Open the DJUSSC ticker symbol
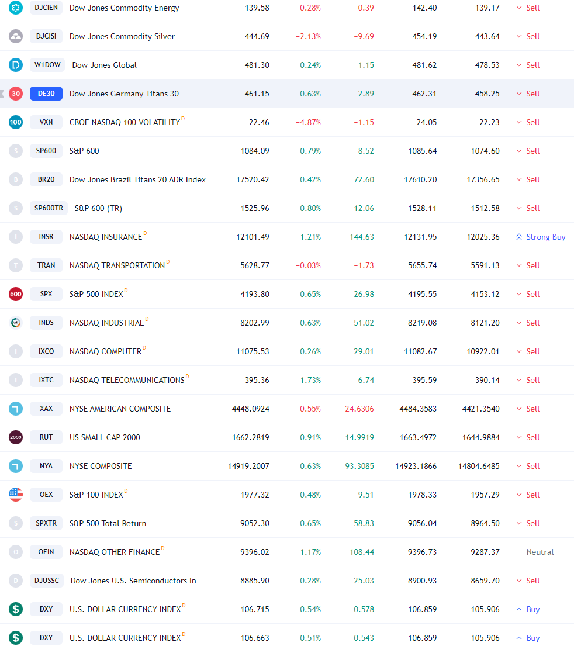The height and width of the screenshot is (646, 574). point(47,581)
